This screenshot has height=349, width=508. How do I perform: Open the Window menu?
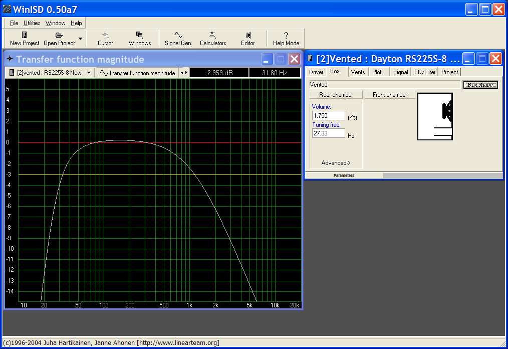56,23
